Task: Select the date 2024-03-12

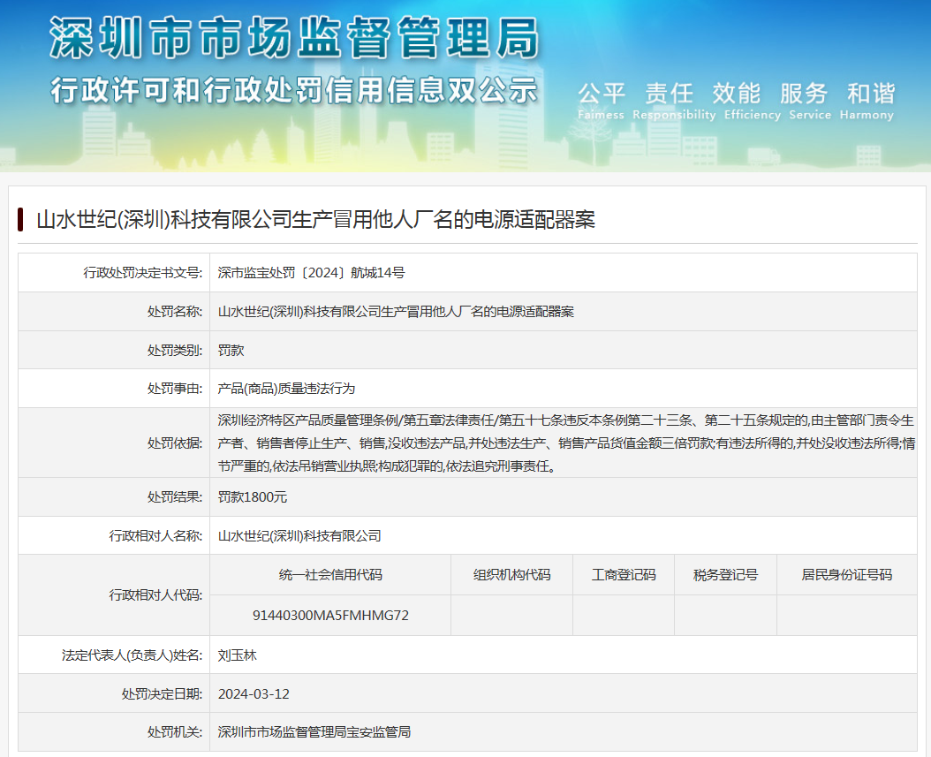Action: (254, 693)
